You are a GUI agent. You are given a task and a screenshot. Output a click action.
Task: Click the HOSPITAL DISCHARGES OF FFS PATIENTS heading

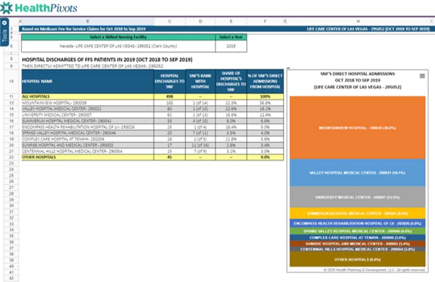pos(107,59)
